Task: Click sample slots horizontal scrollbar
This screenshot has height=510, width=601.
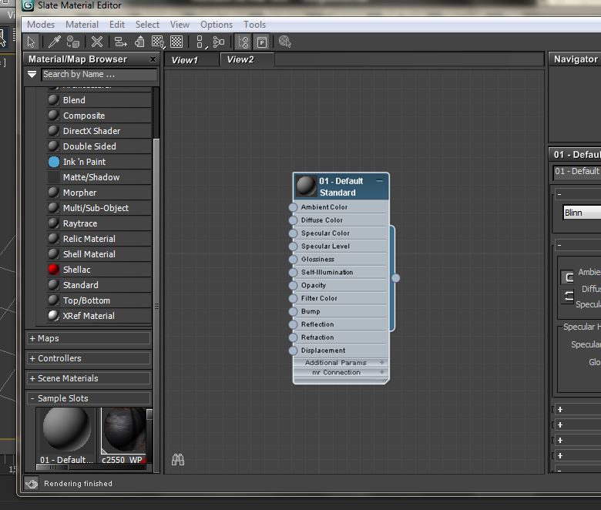Action: [x=52, y=468]
